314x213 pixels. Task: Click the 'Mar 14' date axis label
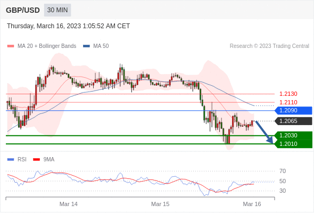[69, 204]
